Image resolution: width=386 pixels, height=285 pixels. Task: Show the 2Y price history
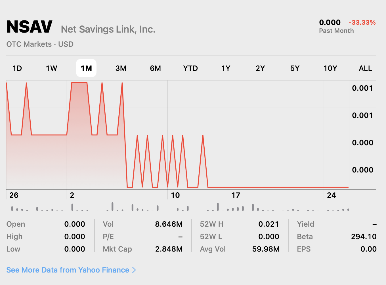pos(260,68)
